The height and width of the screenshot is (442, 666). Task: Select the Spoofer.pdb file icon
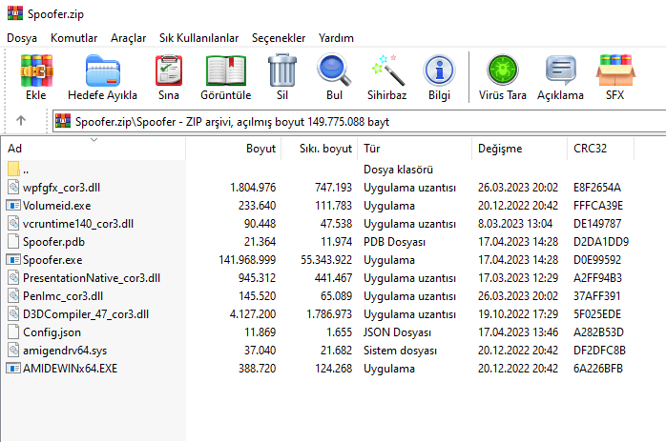[13, 241]
